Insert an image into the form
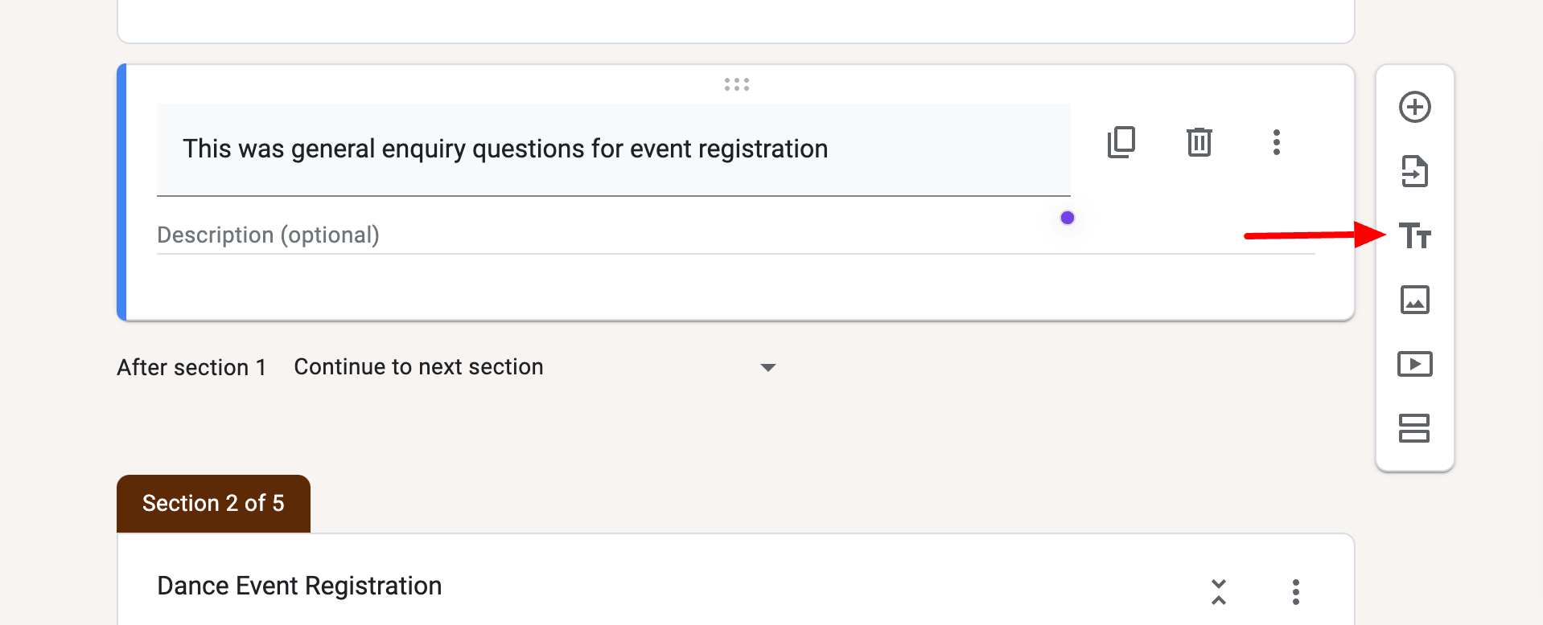 coord(1414,300)
